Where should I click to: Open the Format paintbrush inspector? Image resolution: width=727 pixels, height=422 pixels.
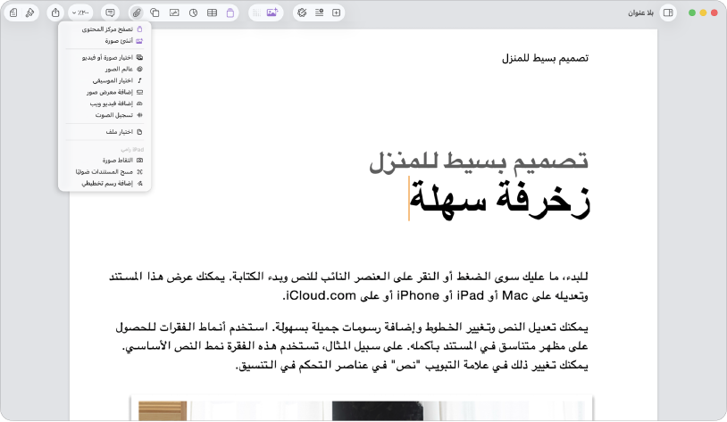click(x=30, y=13)
